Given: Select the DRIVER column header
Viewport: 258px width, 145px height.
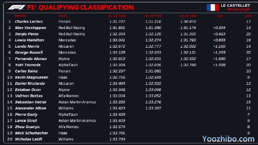Looking at the screenshot, I should [20, 16].
